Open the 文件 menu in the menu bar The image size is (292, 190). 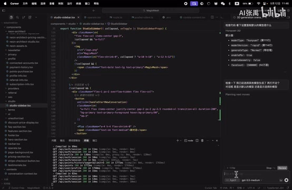[25, 4]
